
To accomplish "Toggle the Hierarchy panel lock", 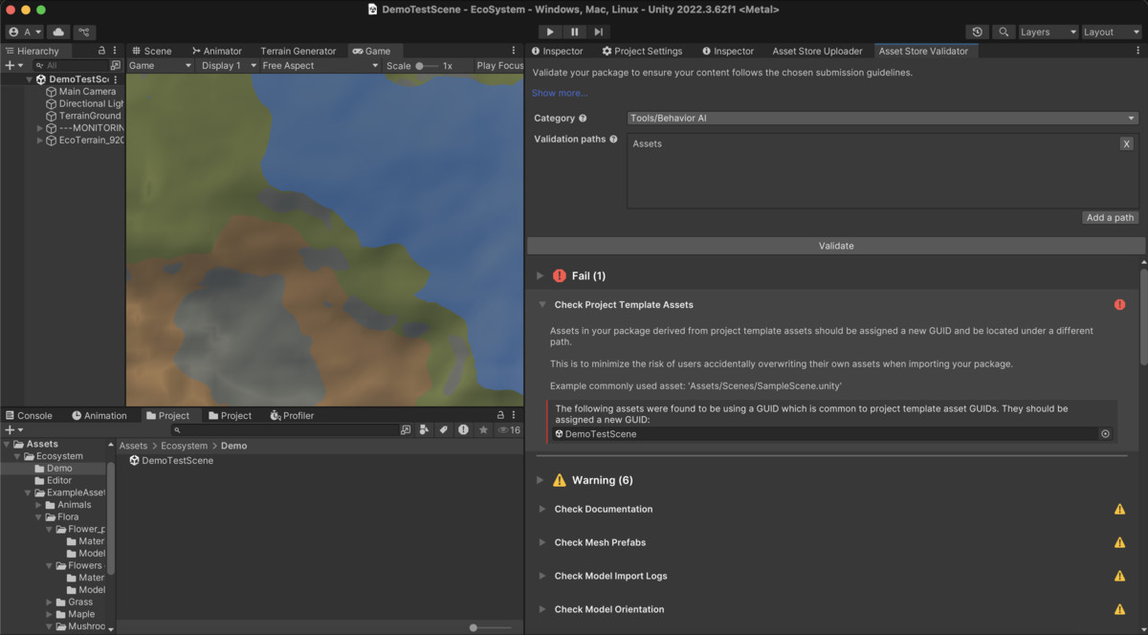I will coord(101,51).
